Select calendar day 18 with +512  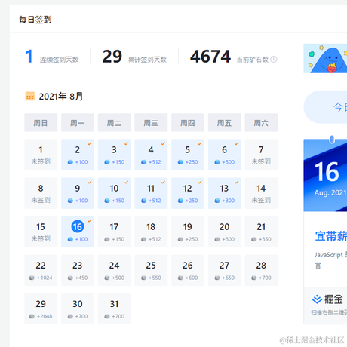coord(151,232)
